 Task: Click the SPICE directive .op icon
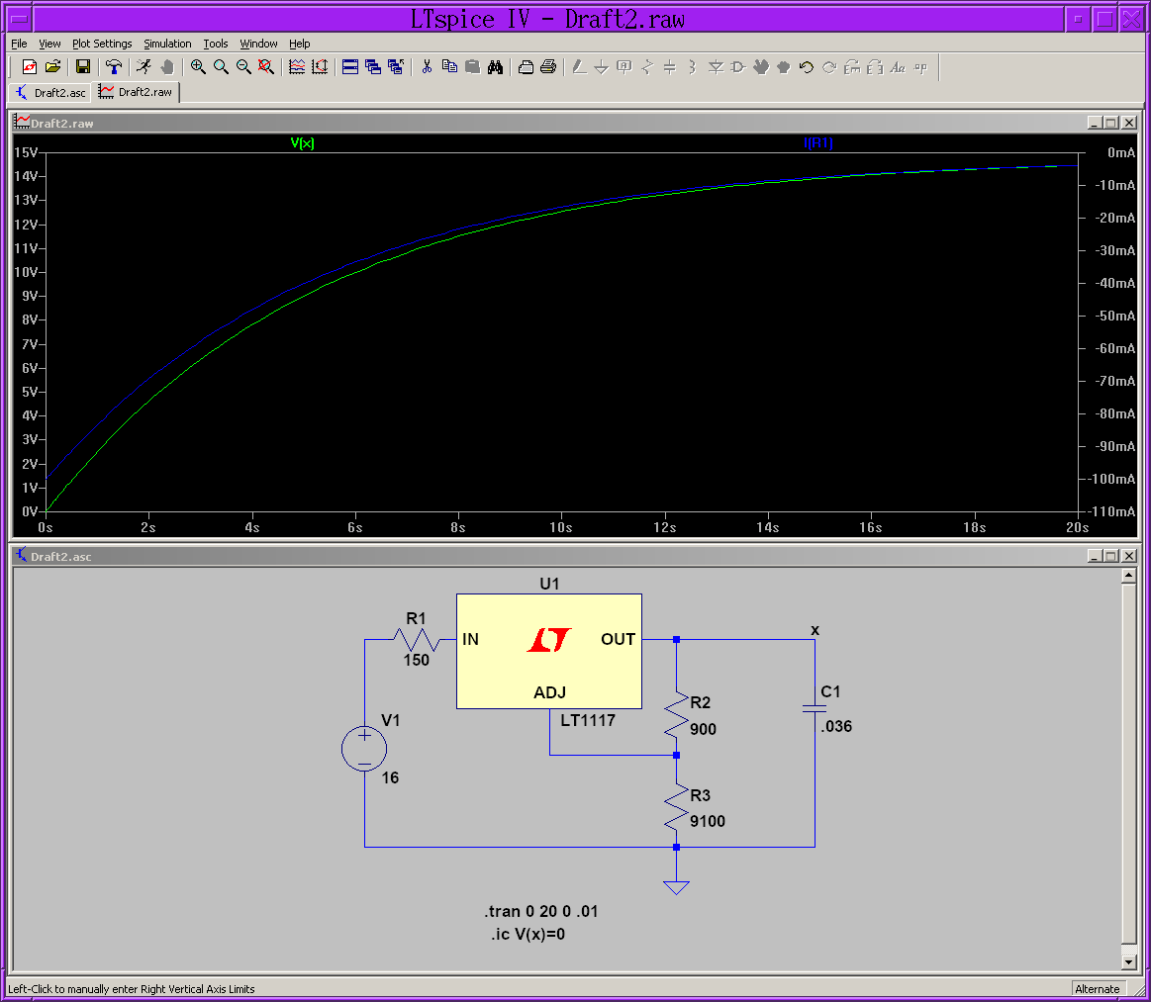pos(920,67)
